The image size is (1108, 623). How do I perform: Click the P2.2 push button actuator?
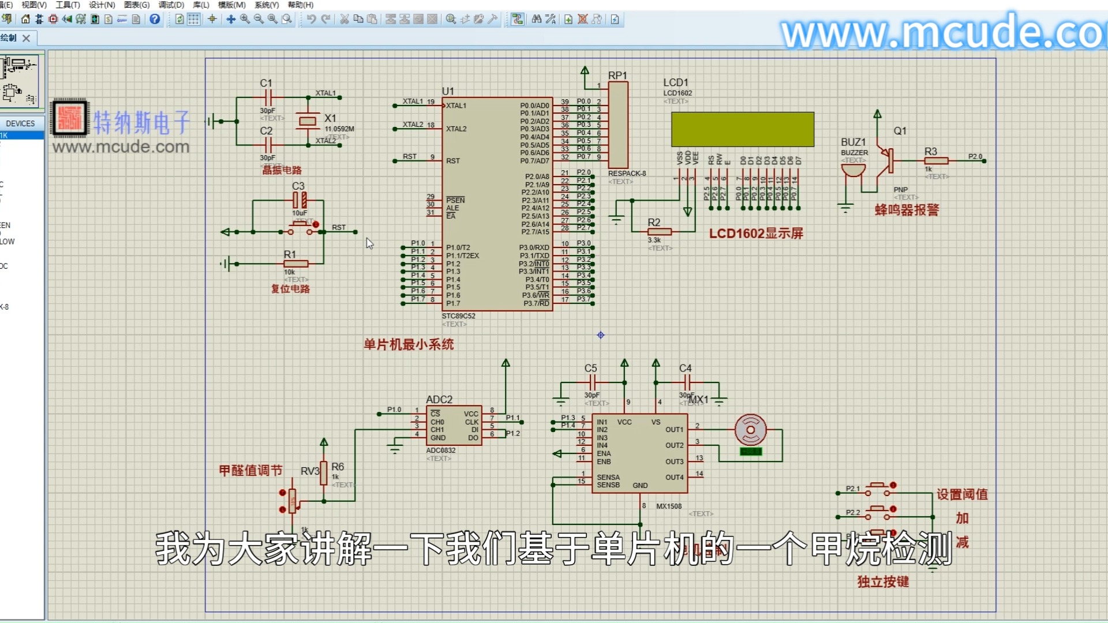tap(893, 509)
